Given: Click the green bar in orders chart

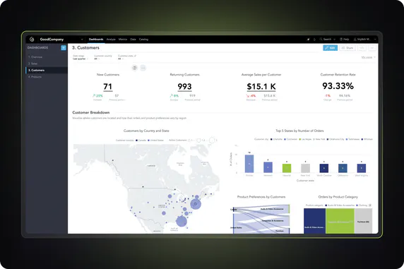Looking at the screenshot, I should click(287, 168).
